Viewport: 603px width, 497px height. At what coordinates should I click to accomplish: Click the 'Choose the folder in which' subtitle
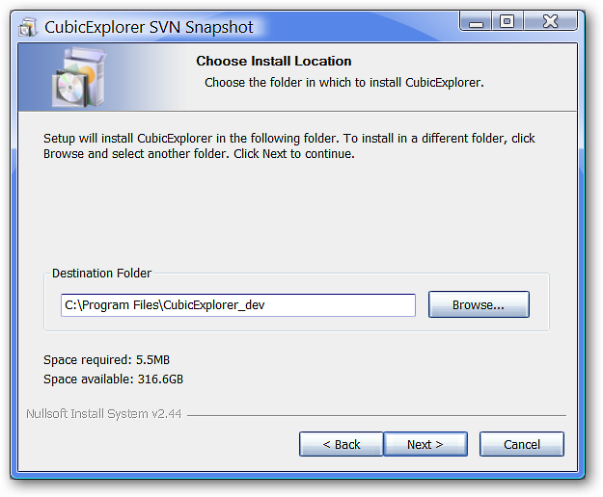[x=343, y=83]
